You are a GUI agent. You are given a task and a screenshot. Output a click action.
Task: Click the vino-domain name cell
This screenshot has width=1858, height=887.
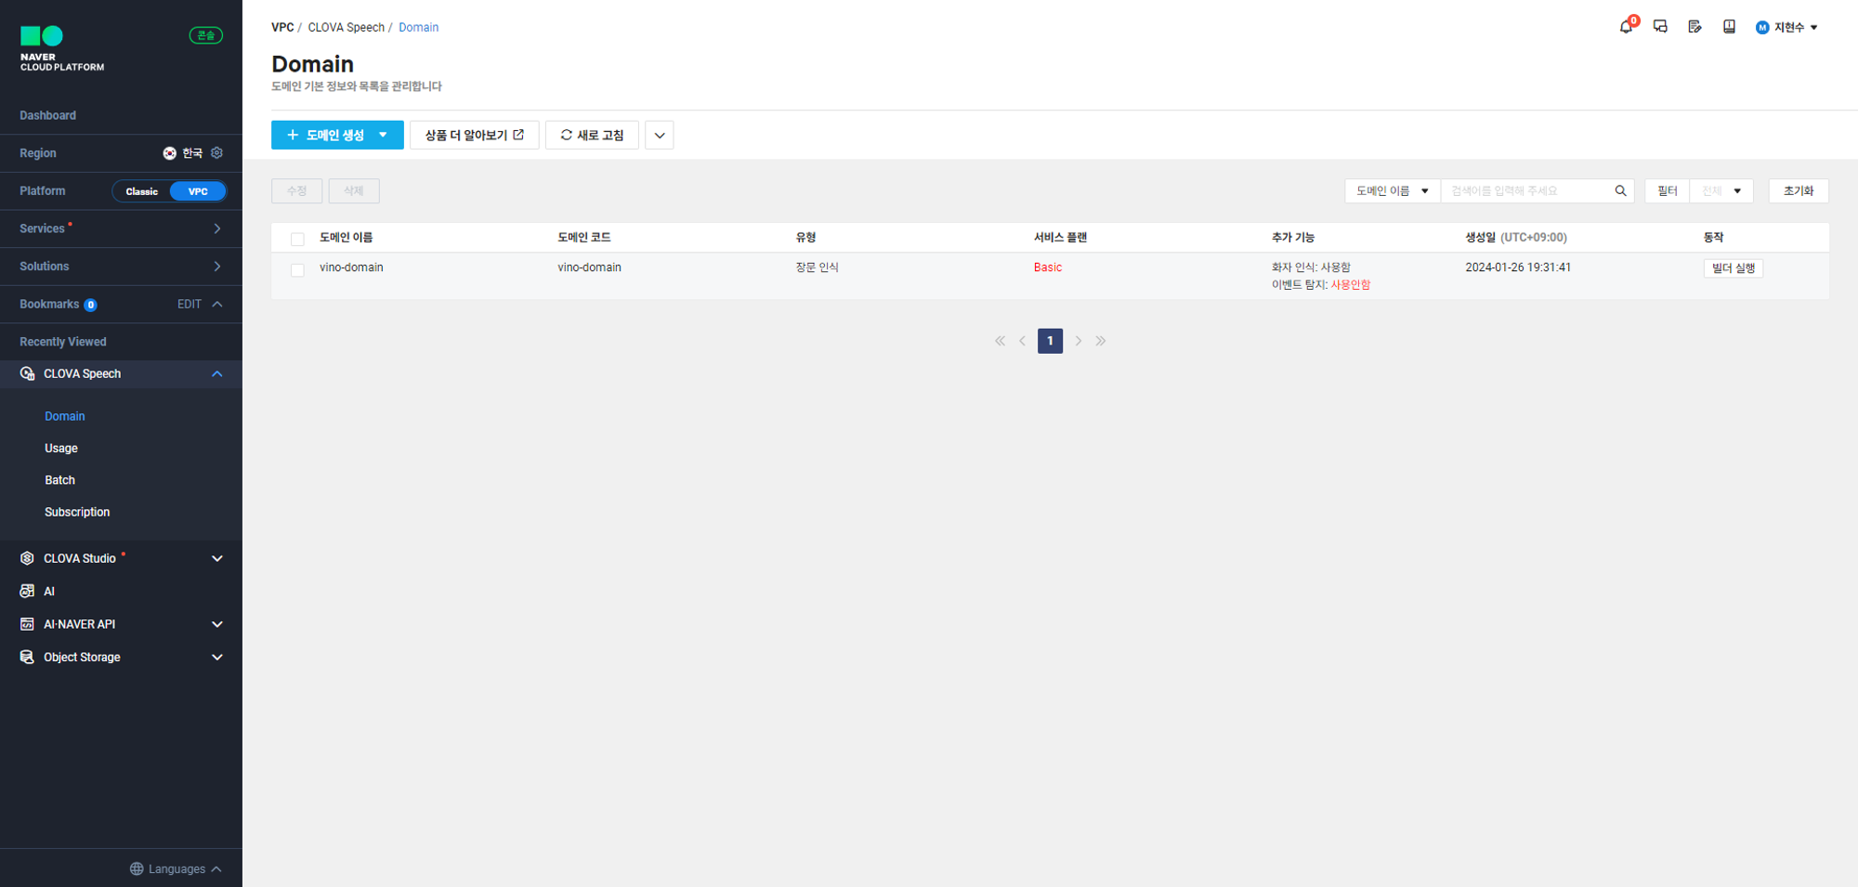(351, 267)
